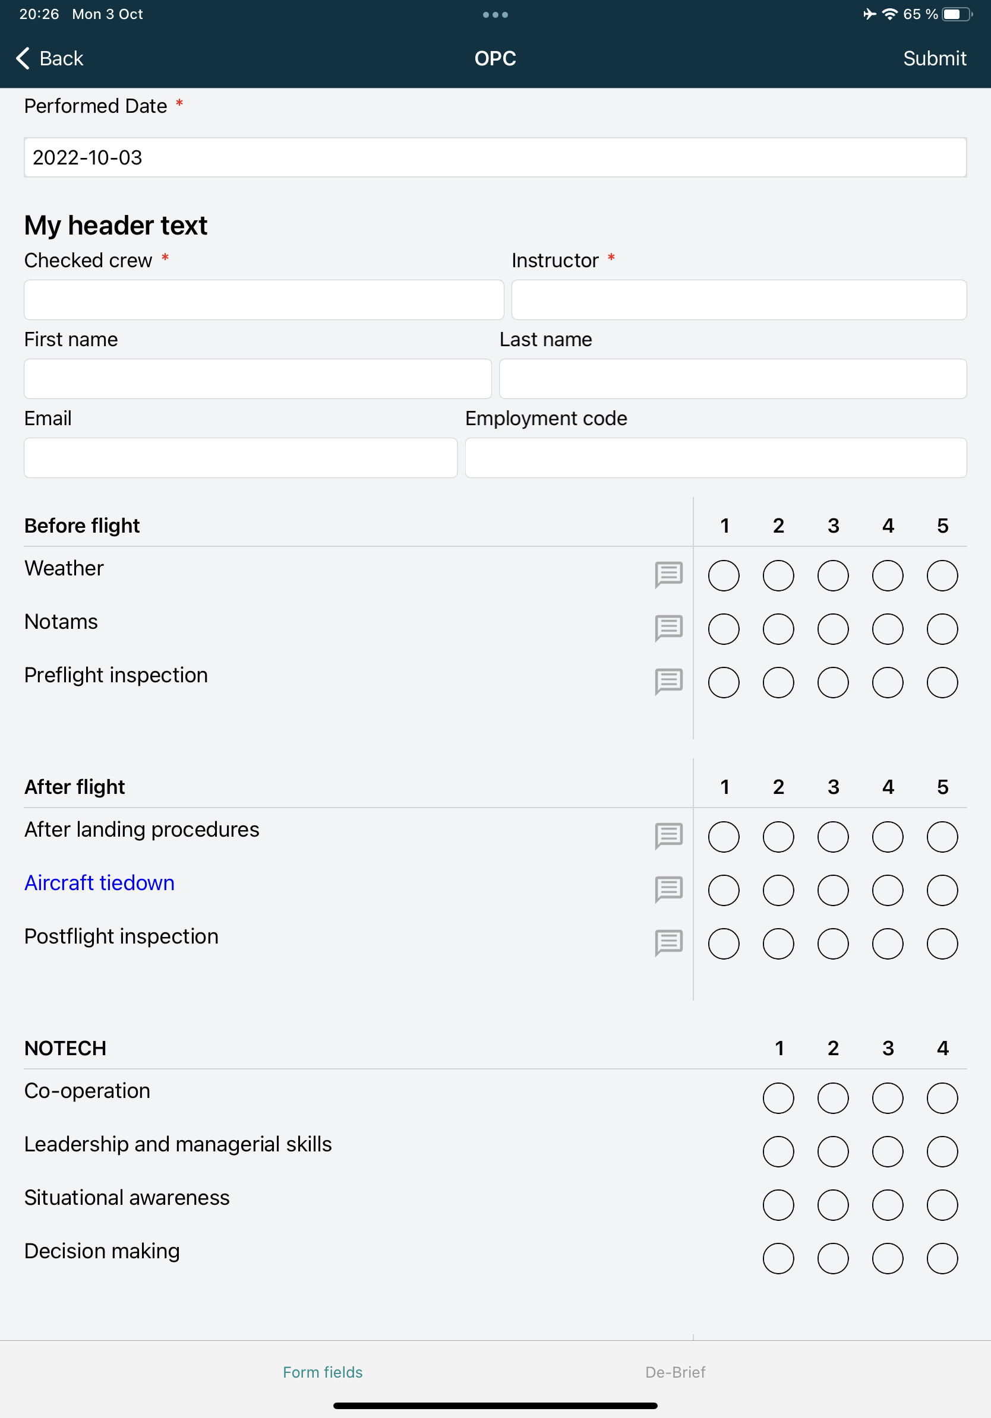This screenshot has width=991, height=1418.
Task: Tap the multitasking dots in status bar
Action: pos(495,14)
